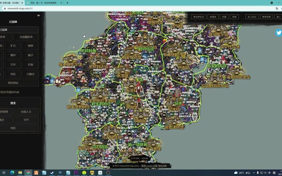Switch to the 项目 第1页 browser tab
The height and width of the screenshot is (176, 282).
click(44, 3)
